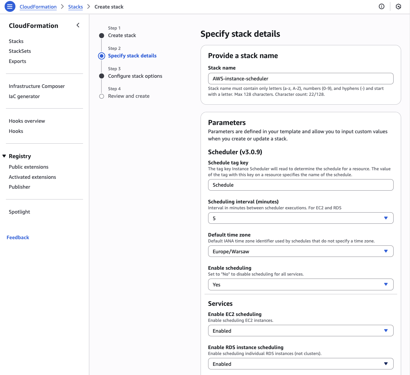Open Hooks in the sidebar
This screenshot has height=375, width=410.
[x=16, y=131]
